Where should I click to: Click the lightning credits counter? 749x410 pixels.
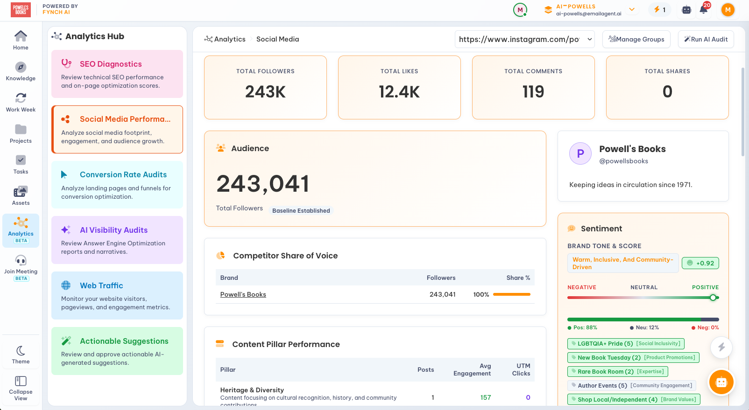[x=659, y=9]
